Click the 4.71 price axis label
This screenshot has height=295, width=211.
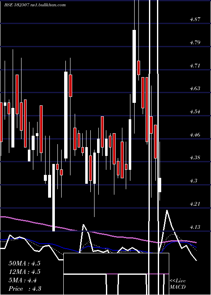[x=195, y=66]
